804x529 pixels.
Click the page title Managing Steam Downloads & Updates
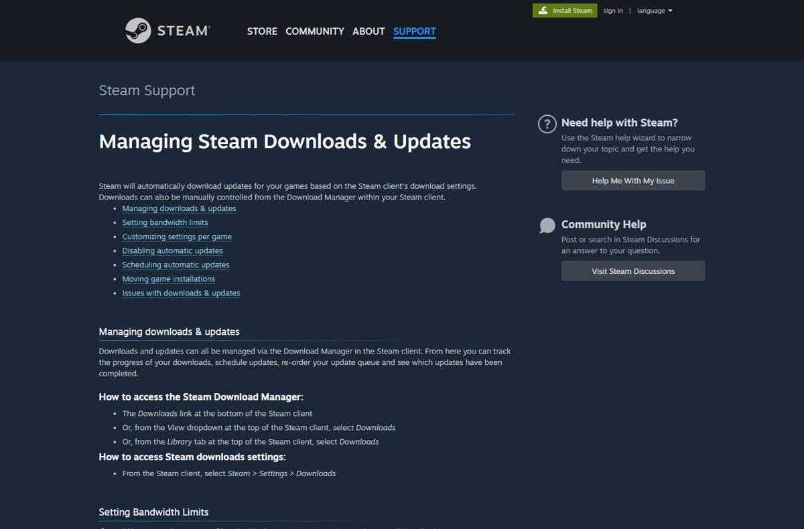(x=285, y=141)
